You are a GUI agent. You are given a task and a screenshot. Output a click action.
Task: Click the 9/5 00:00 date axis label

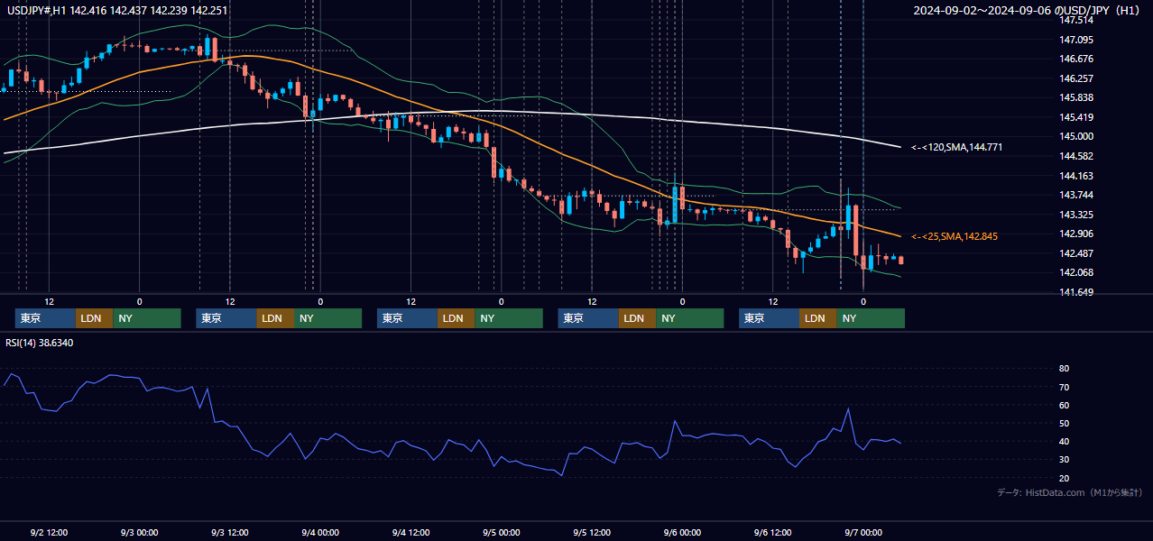(501, 533)
